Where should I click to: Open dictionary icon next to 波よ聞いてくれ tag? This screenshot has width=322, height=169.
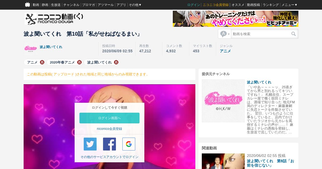[116, 62]
